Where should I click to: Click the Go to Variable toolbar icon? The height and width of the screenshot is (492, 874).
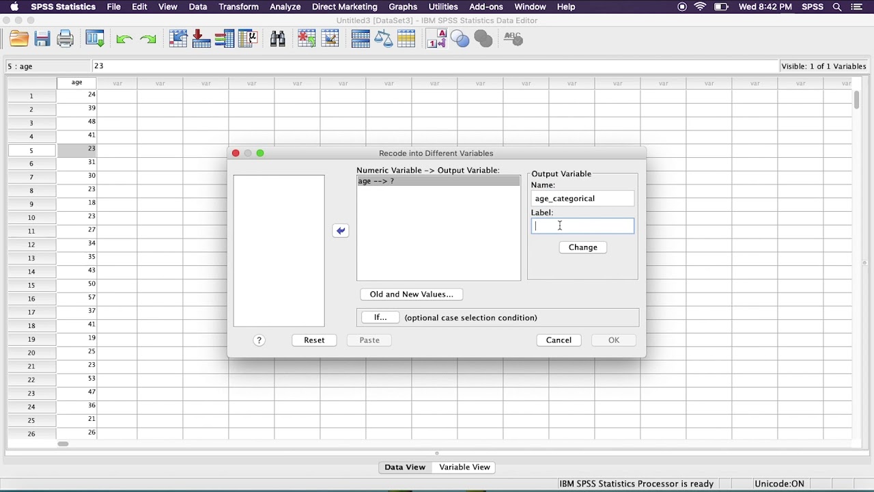tap(201, 39)
